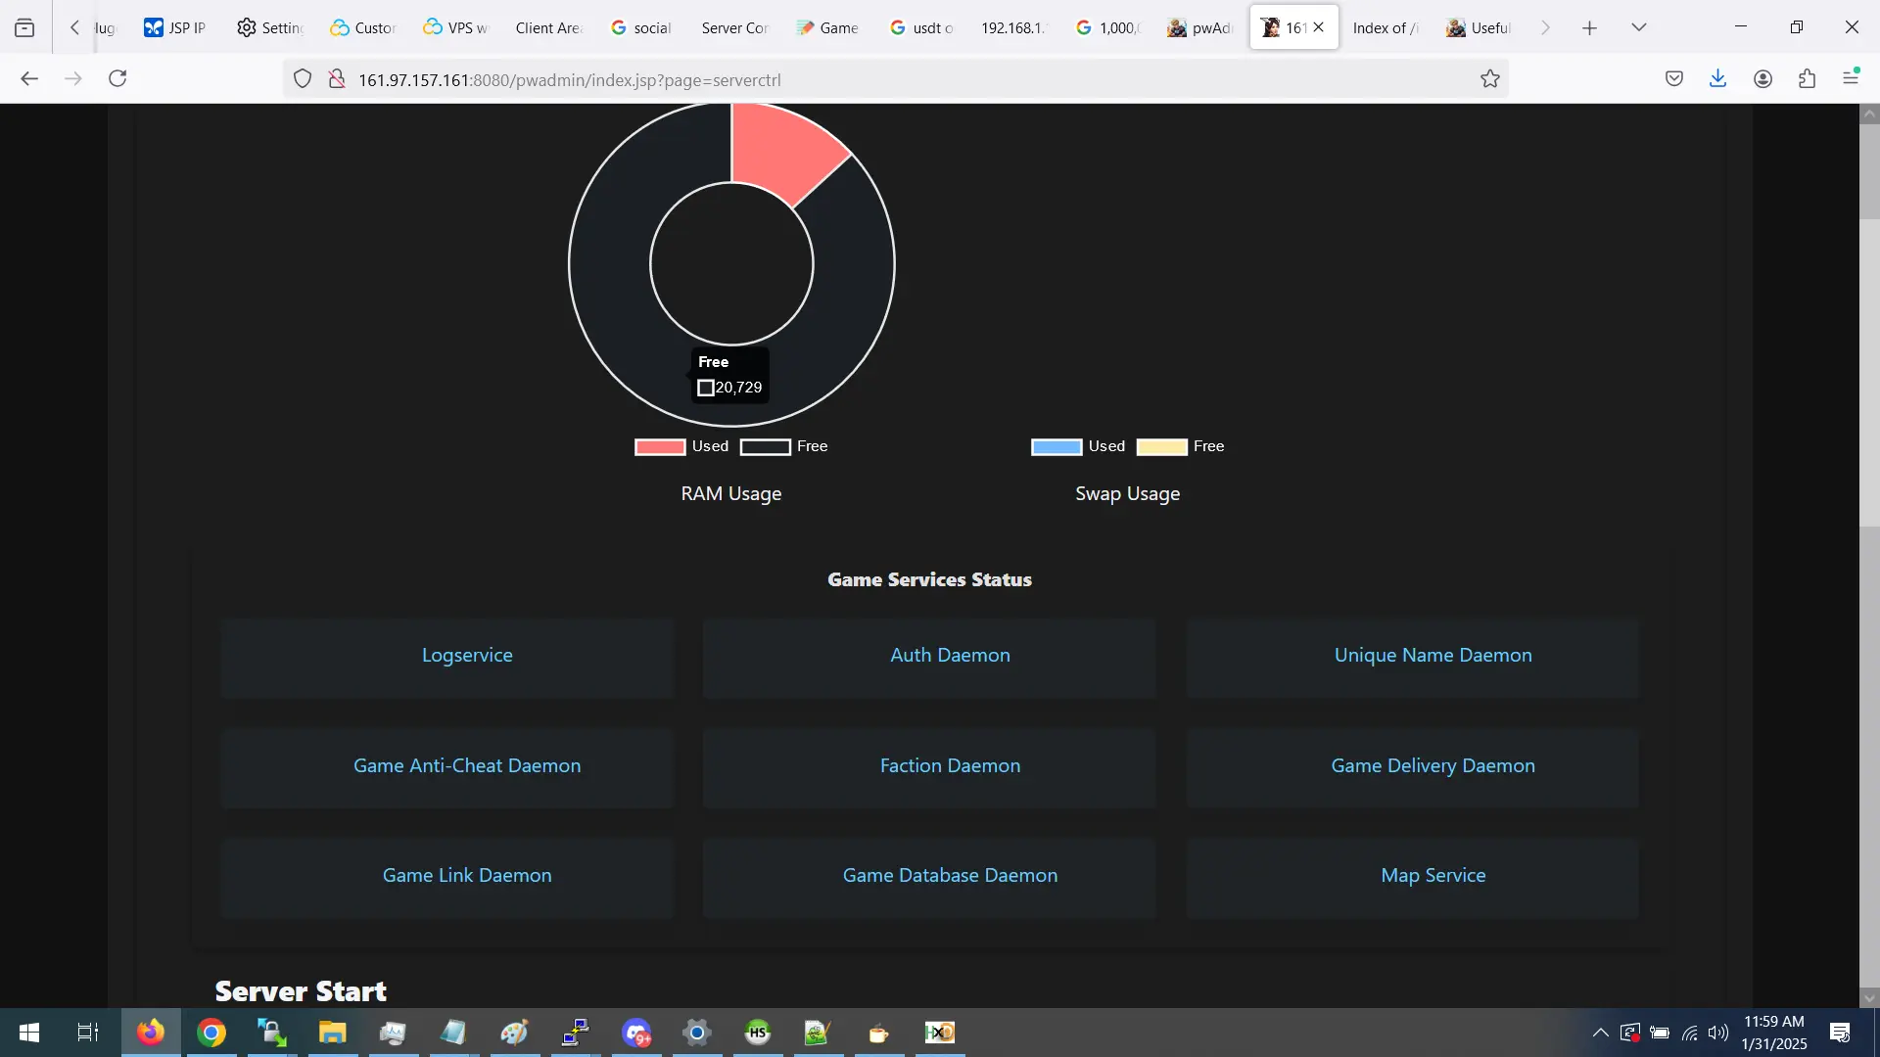This screenshot has width=1880, height=1057.
Task: Switch to the Index of tab
Action: pos(1385,28)
